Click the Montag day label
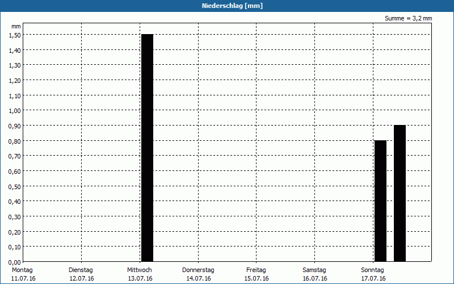The image size is (454, 284). click(22, 270)
